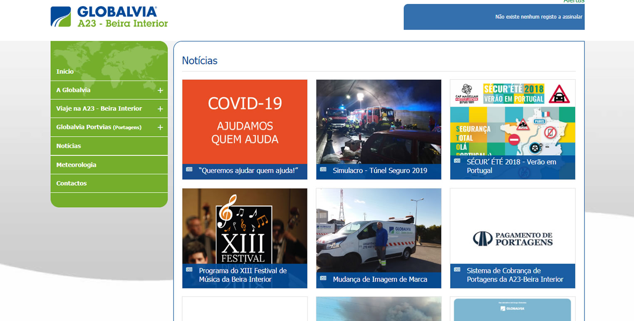The width and height of the screenshot is (634, 321).
Task: Click the Alertas message "Não existe nenhum registo a assinalar"
Action: pos(539,17)
